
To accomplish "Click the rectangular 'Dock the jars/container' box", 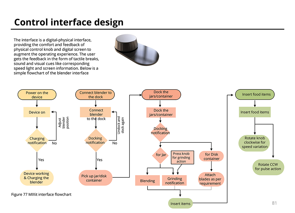I will [x=161, y=112].
